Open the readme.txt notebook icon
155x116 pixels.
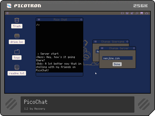[17, 67]
